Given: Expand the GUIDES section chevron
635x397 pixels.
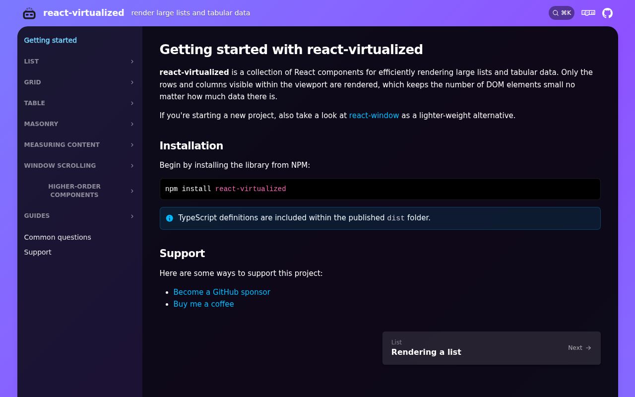Looking at the screenshot, I should tap(132, 216).
